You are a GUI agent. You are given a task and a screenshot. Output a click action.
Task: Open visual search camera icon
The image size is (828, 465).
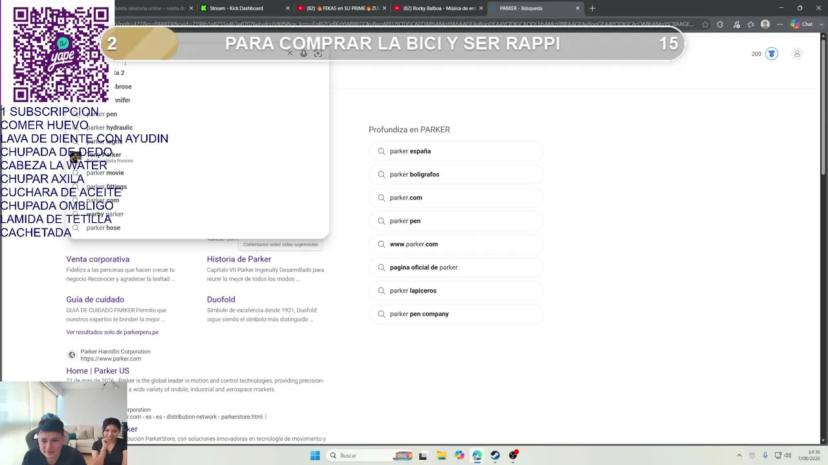point(318,53)
